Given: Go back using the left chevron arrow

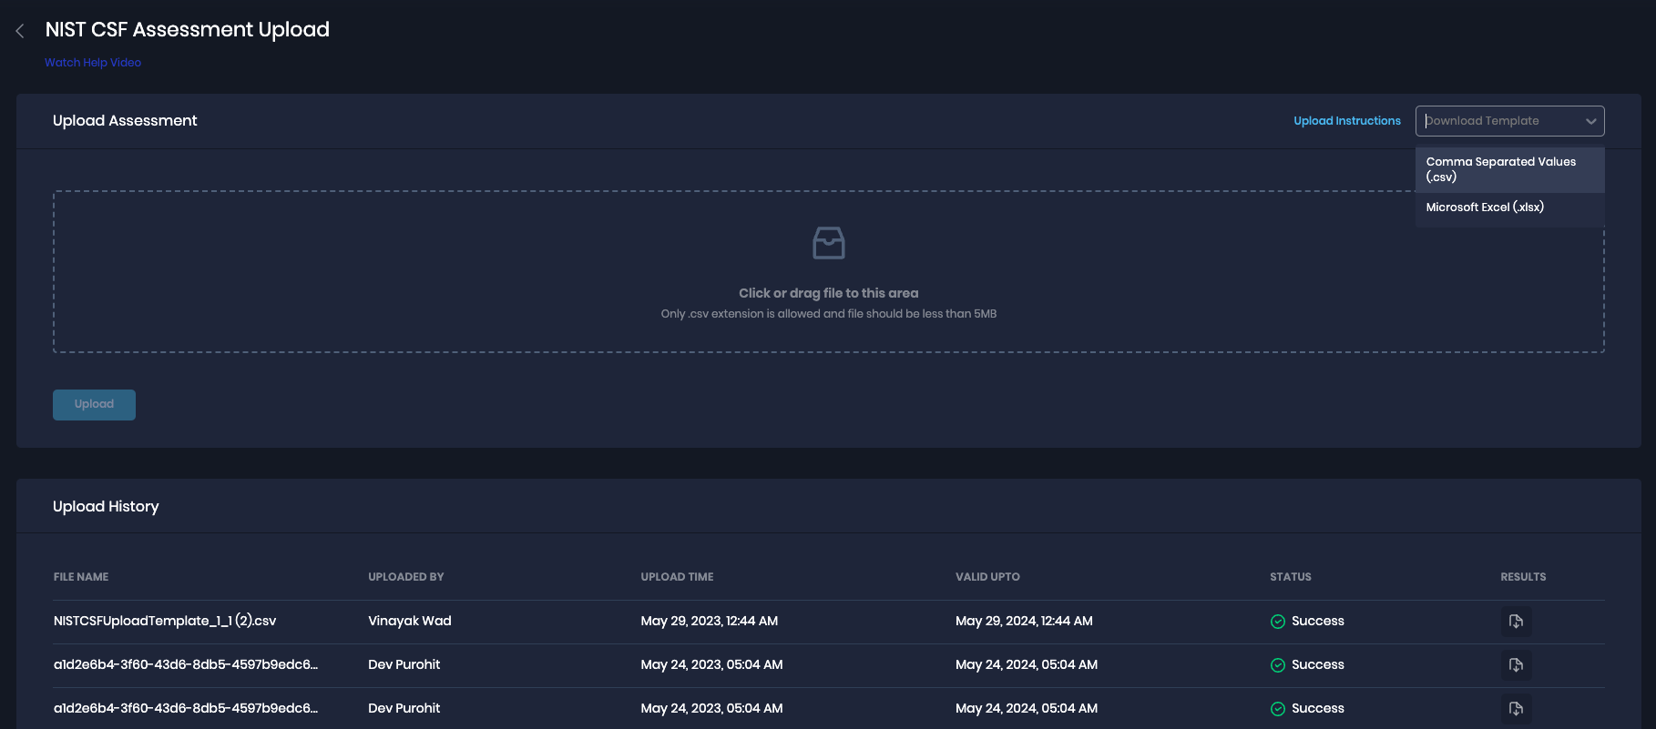Looking at the screenshot, I should (20, 31).
